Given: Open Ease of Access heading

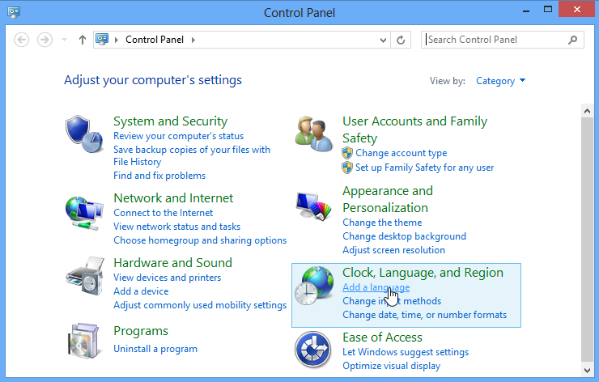Looking at the screenshot, I should (382, 337).
